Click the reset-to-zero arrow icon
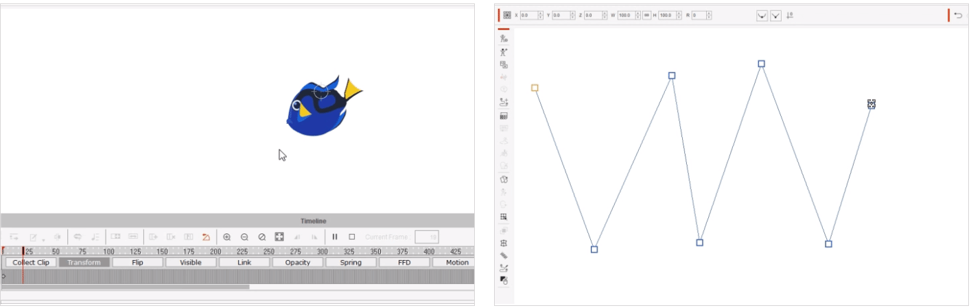 (x=790, y=15)
